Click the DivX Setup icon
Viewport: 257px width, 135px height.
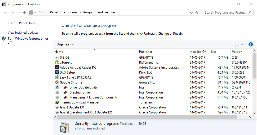click(57, 72)
